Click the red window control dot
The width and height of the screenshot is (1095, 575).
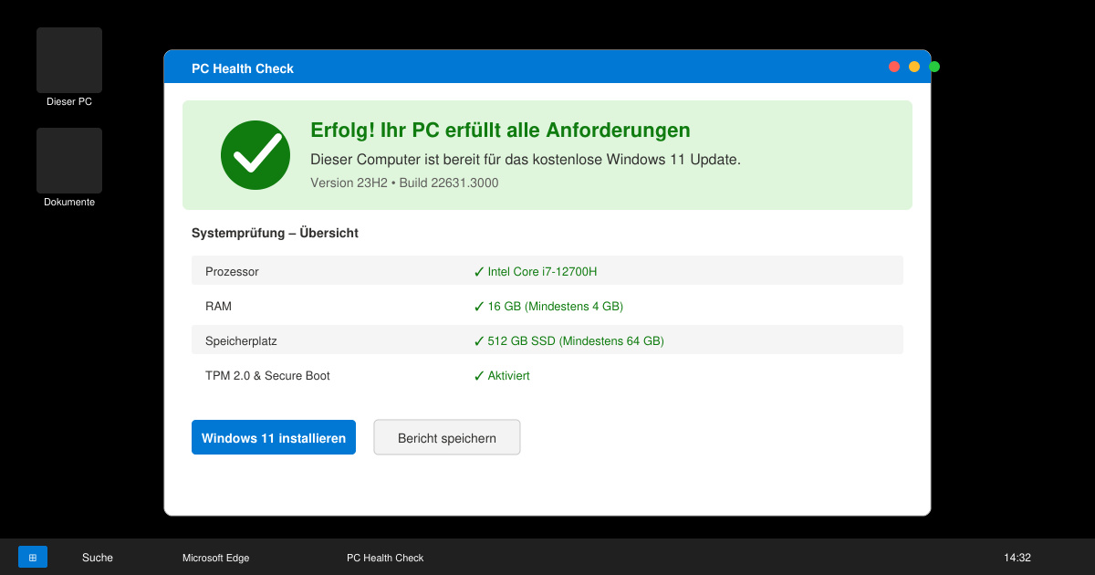pos(894,67)
